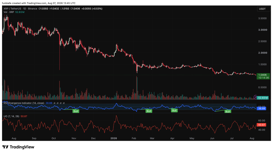Click the Bull label near late February
Viewport: 273px width, 153px height.
(x=149, y=111)
